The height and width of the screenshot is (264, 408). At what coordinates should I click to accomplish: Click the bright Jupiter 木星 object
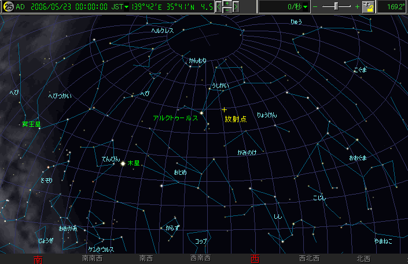pyautogui.click(x=123, y=163)
